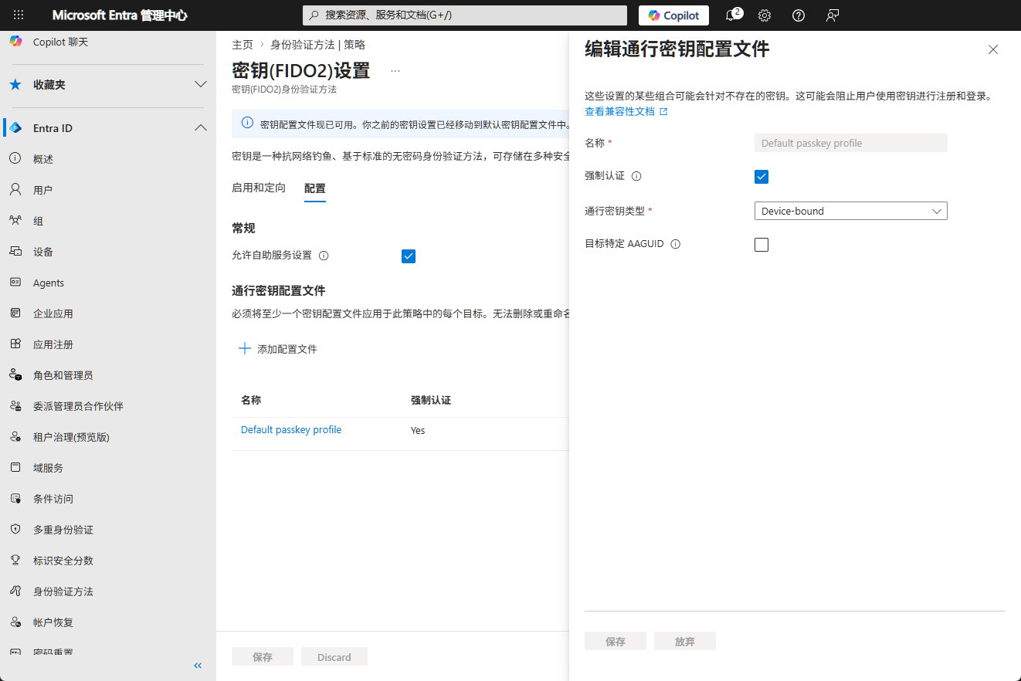Click info icon next to 强制认证

tap(636, 176)
